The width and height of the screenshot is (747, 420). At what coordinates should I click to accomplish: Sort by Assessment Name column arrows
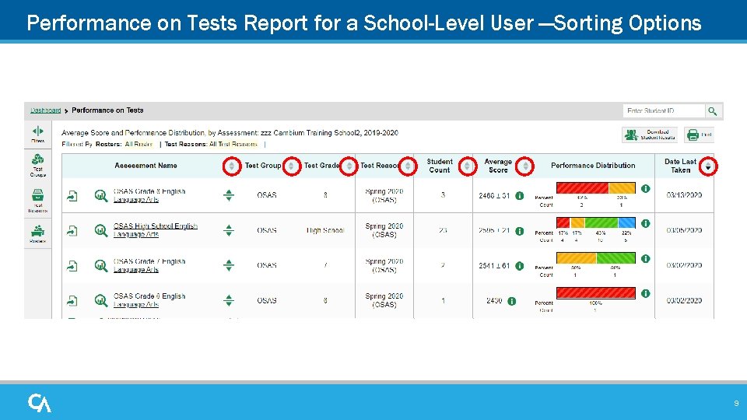[232, 166]
